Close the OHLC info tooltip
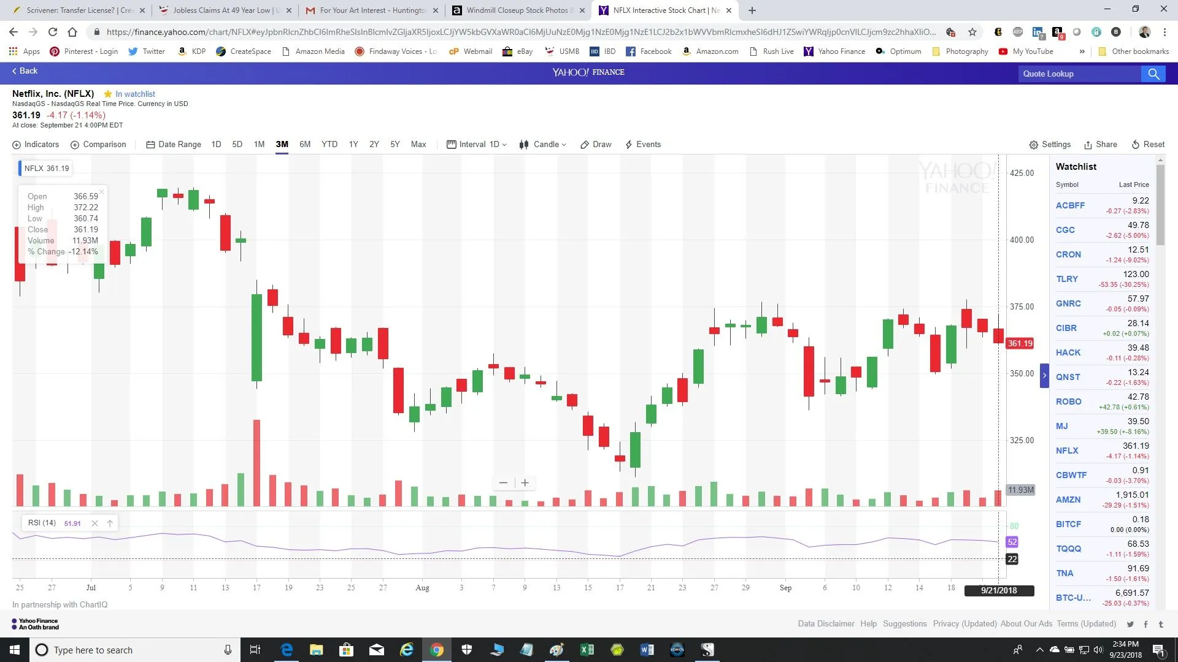Screen dimensions: 1178x662 point(102,192)
